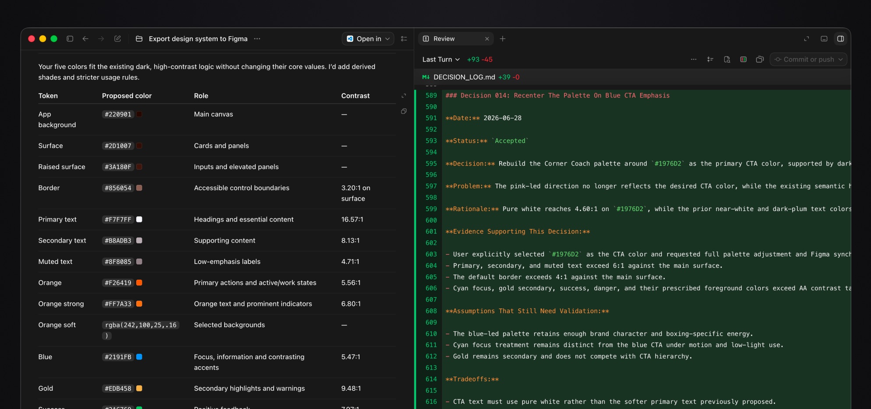This screenshot has width=871, height=409.
Task: Click the #2D1007 surface color swatch
Action: click(139, 146)
